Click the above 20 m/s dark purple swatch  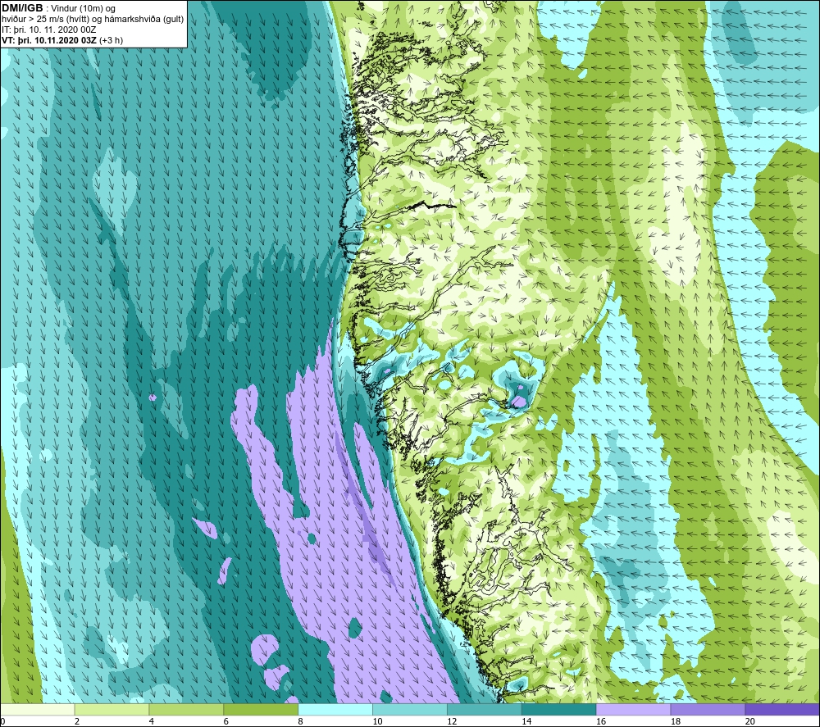pos(782,709)
